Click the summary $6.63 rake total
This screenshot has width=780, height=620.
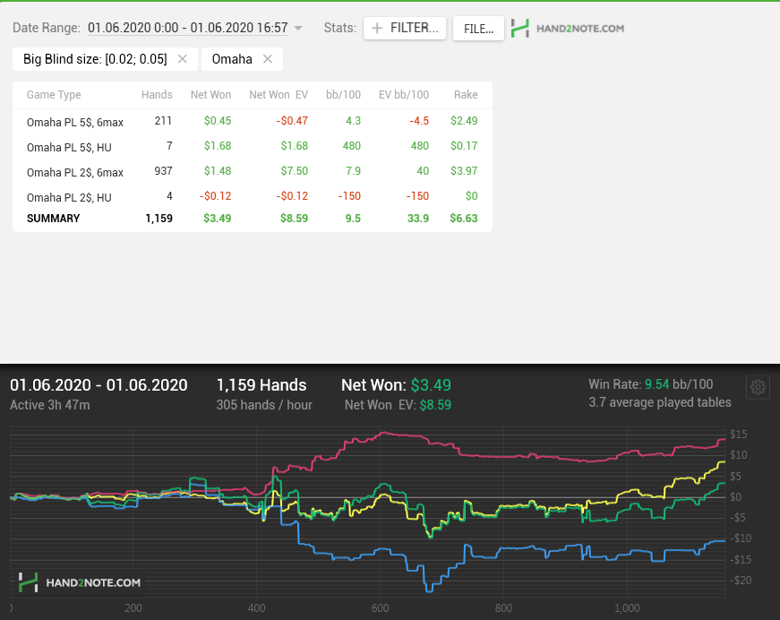(464, 219)
